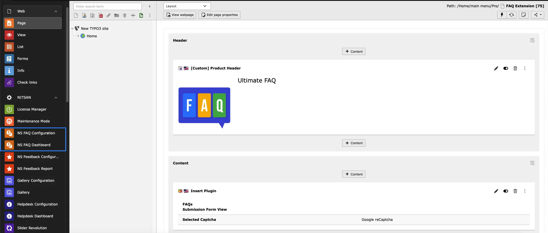Open NS FAQ Configuration module

click(32, 133)
